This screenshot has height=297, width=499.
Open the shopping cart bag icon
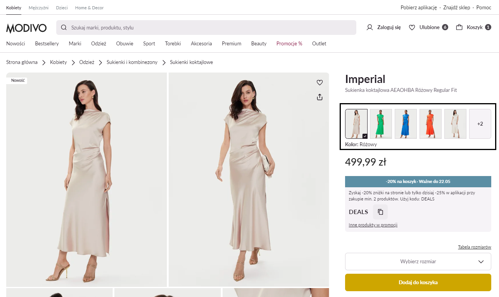click(459, 28)
